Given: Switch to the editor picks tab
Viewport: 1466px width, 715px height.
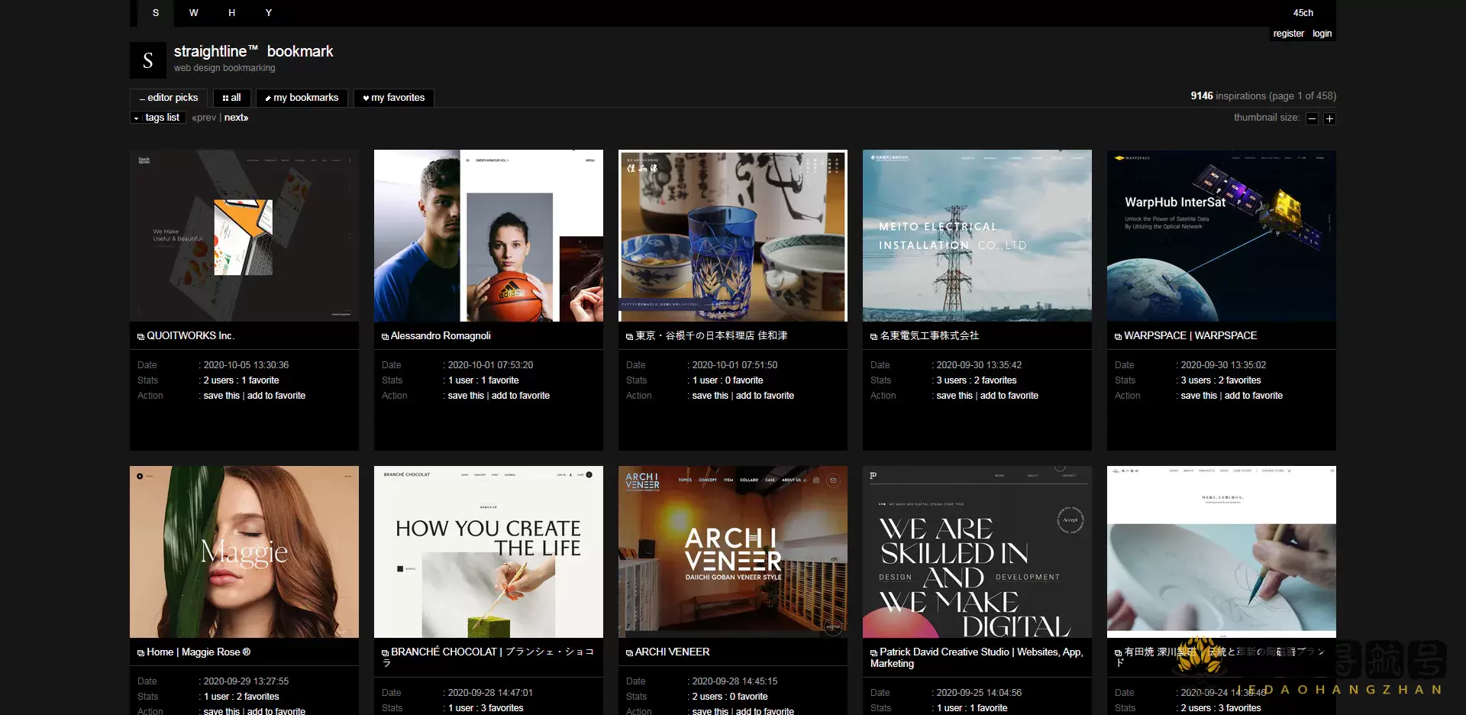Looking at the screenshot, I should [x=169, y=98].
